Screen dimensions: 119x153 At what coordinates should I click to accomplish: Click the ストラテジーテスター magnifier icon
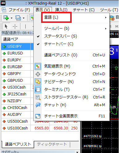pyautogui.click(x=38, y=97)
